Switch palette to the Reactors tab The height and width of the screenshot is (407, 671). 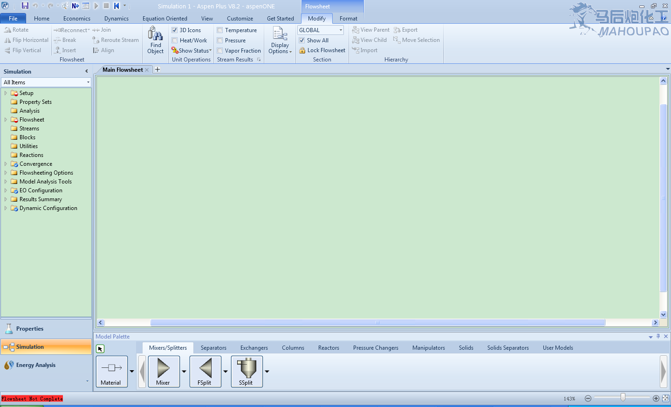click(329, 348)
